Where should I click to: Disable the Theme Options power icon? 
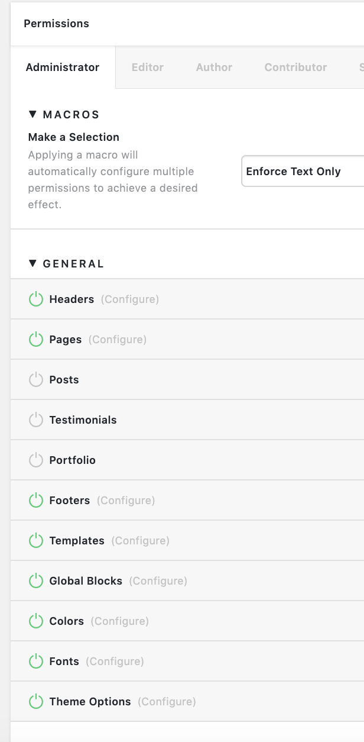[36, 702]
